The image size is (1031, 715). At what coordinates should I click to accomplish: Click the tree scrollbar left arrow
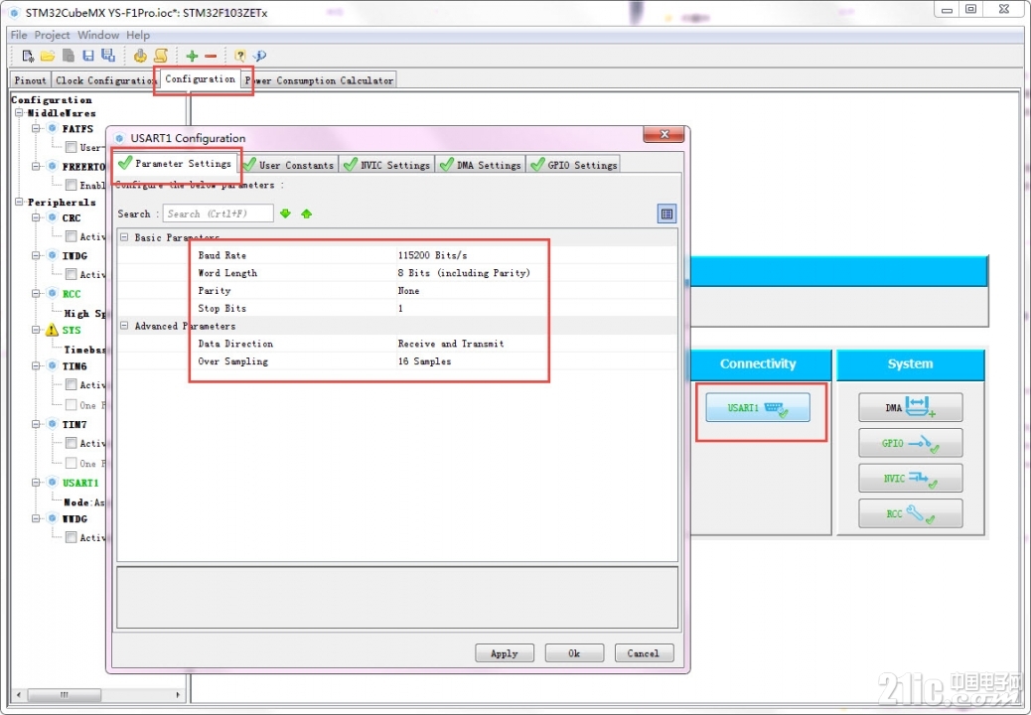coord(18,694)
